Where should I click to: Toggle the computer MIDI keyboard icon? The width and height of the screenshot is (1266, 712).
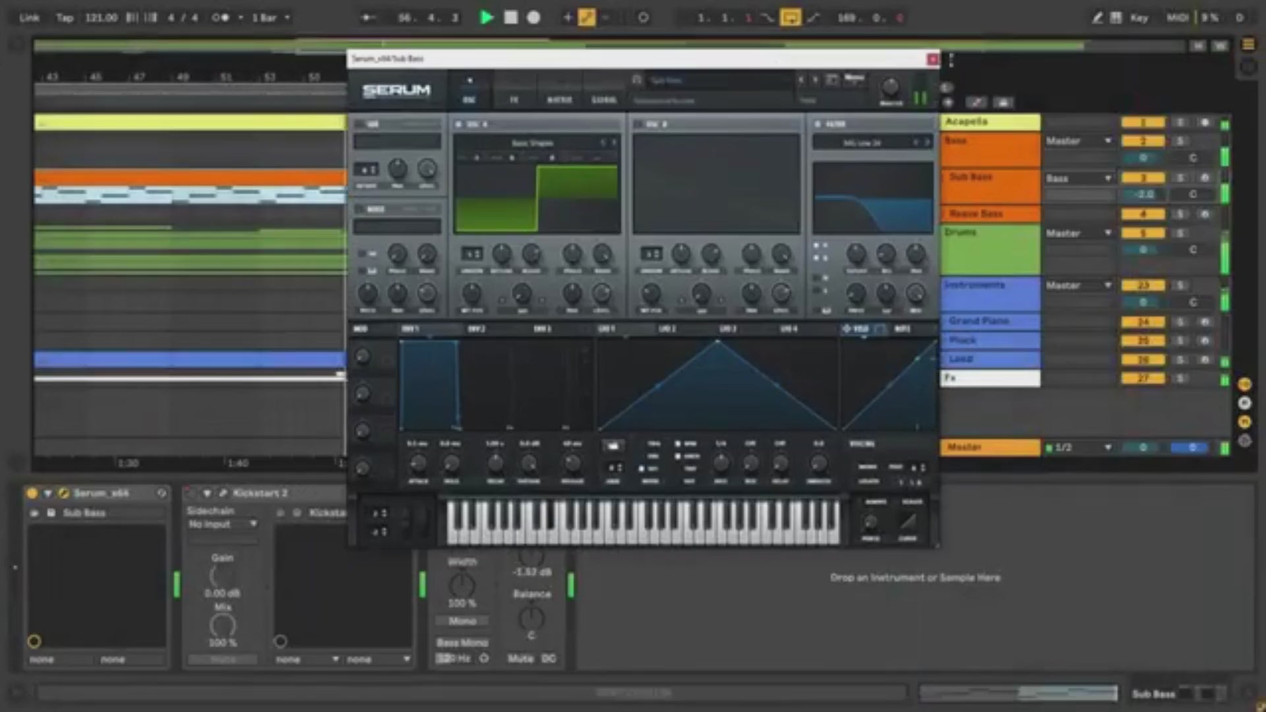click(x=1116, y=18)
